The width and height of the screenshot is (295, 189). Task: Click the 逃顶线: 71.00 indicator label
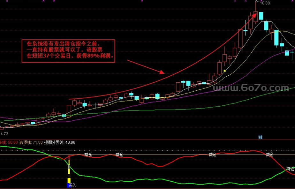click(31, 142)
